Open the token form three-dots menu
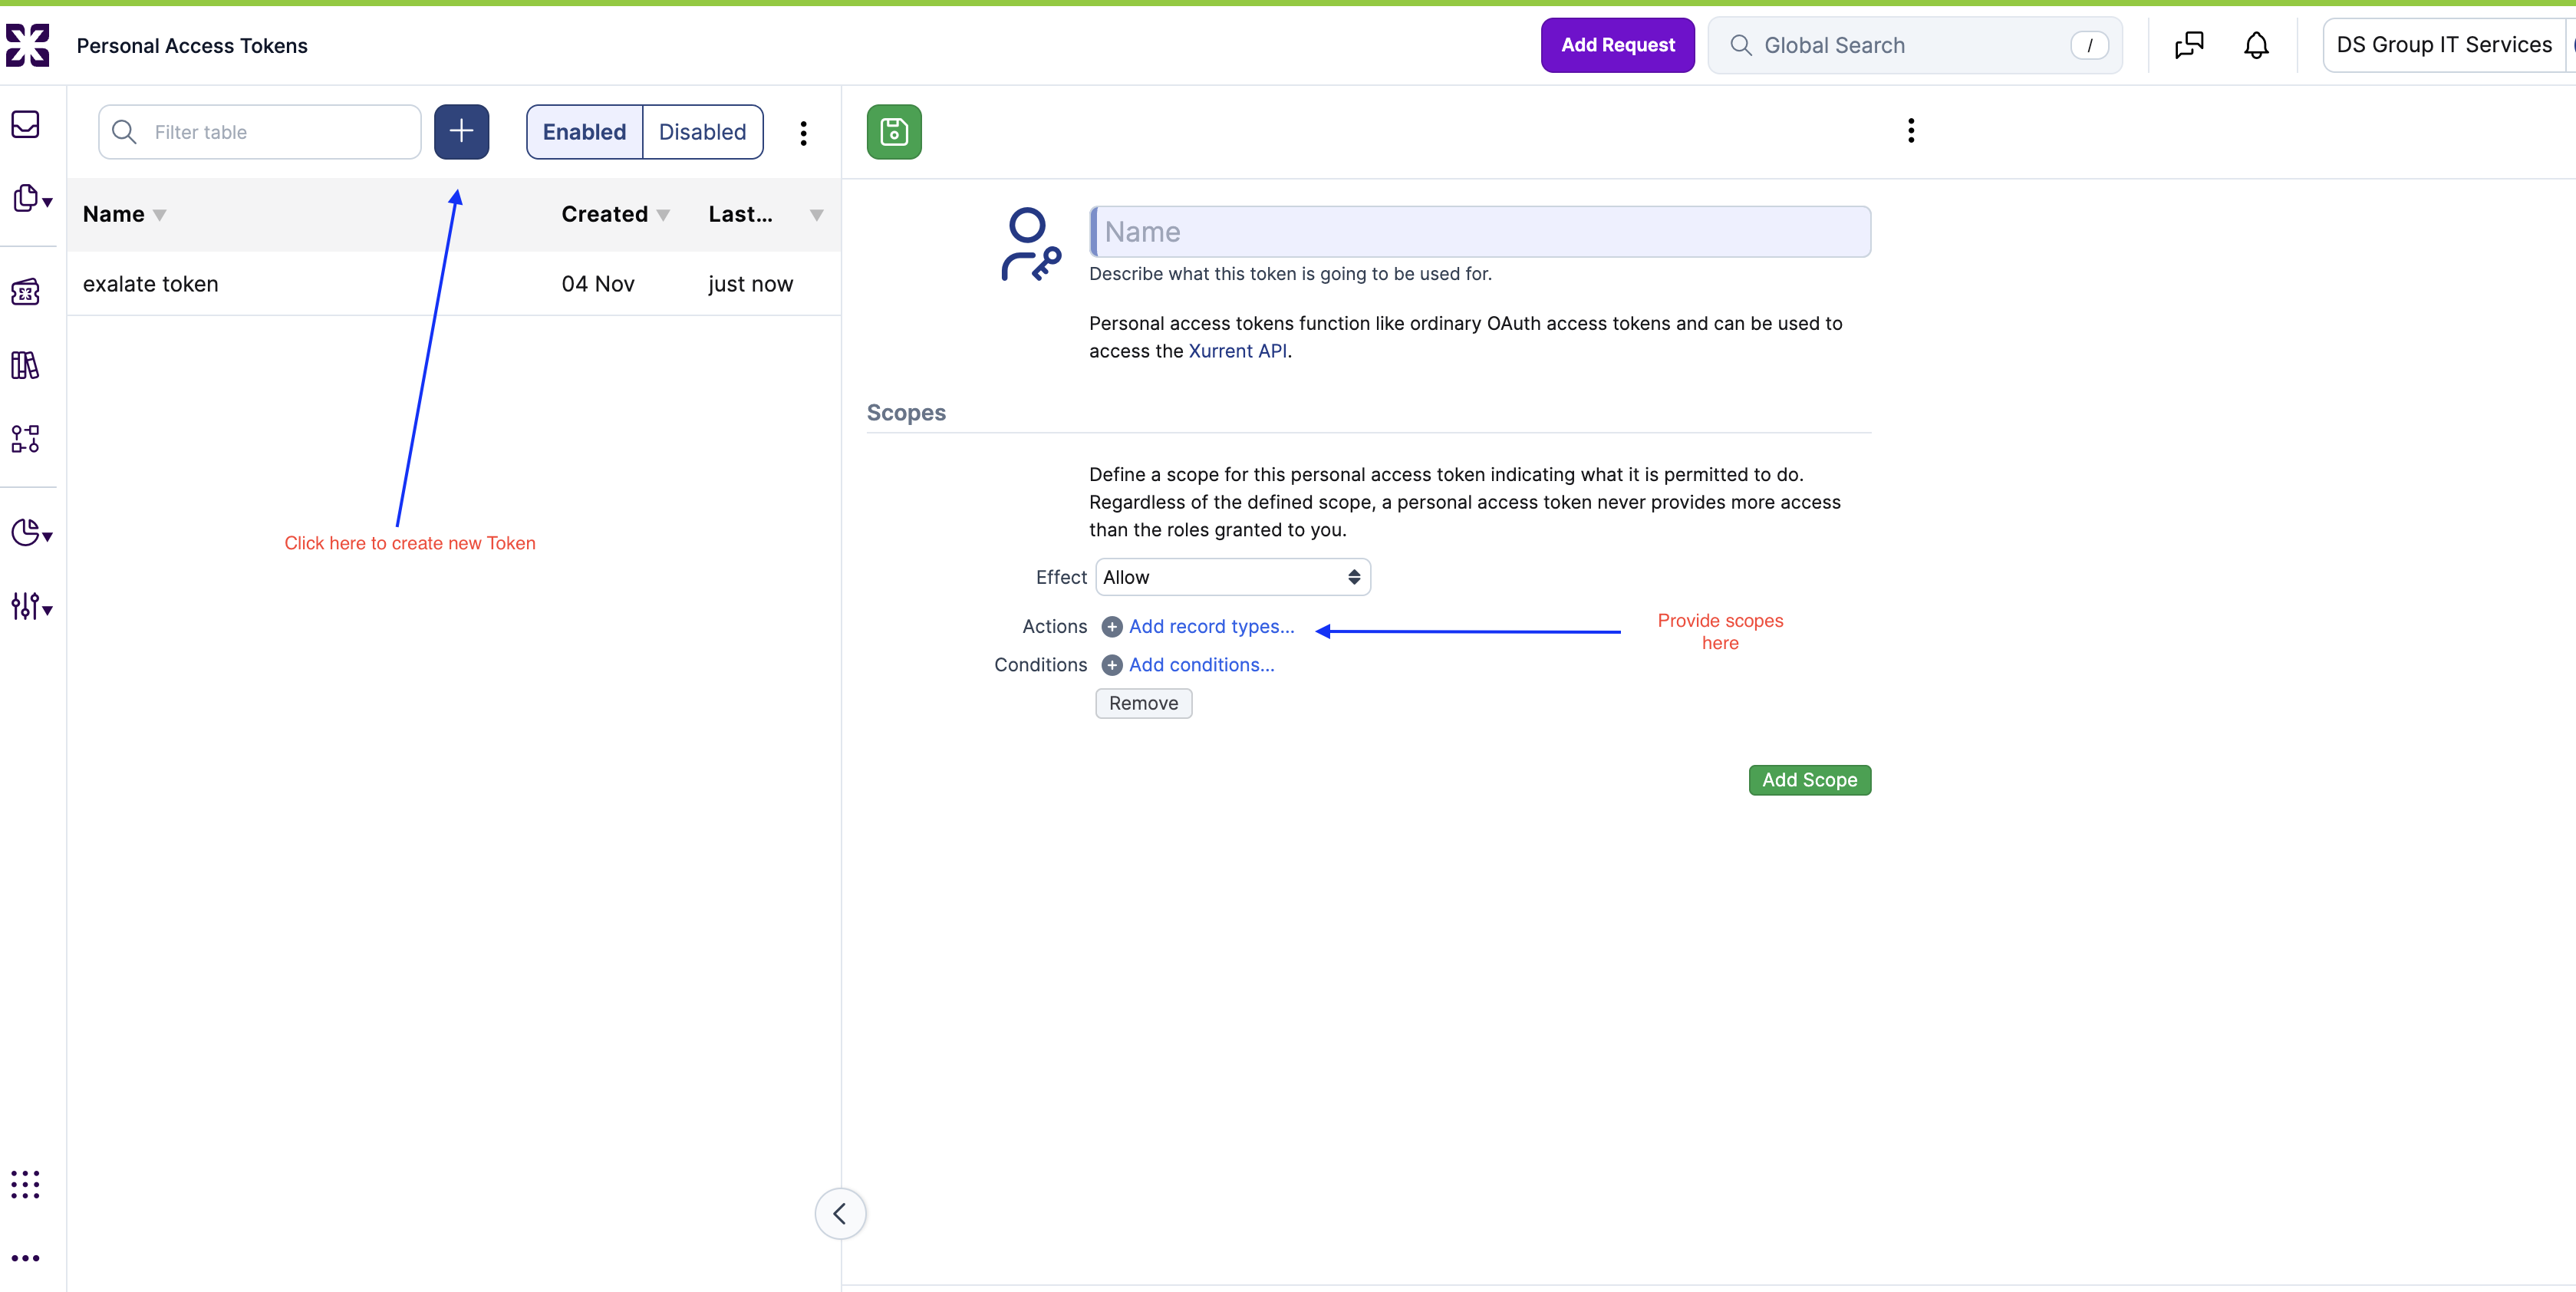Screen dimensions: 2576x1292 [1910, 131]
